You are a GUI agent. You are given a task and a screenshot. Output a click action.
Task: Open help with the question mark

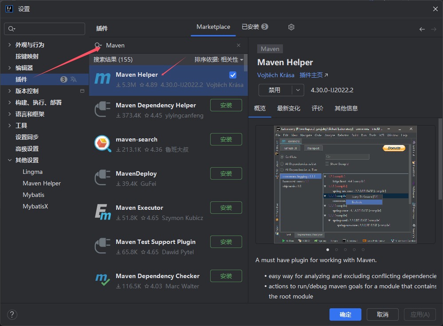pyautogui.click(x=12, y=314)
